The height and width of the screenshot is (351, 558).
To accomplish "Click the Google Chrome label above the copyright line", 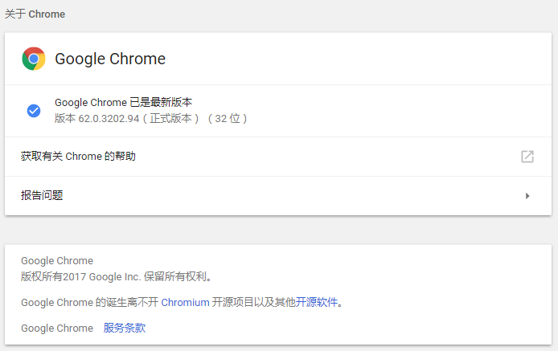I will (x=57, y=261).
